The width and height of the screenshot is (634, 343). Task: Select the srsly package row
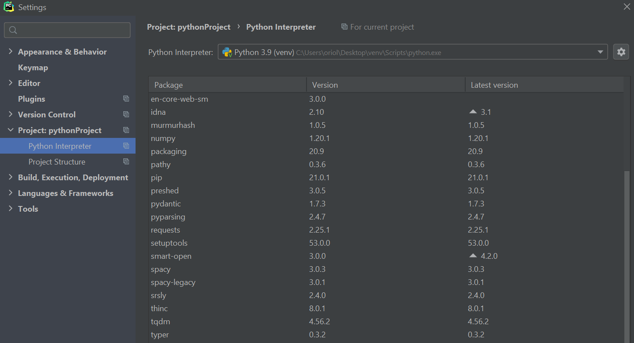tap(386, 295)
